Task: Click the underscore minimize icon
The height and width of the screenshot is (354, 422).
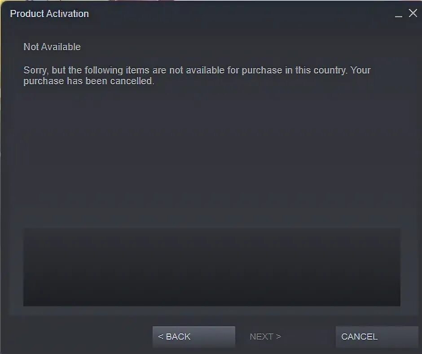Action: [x=399, y=14]
